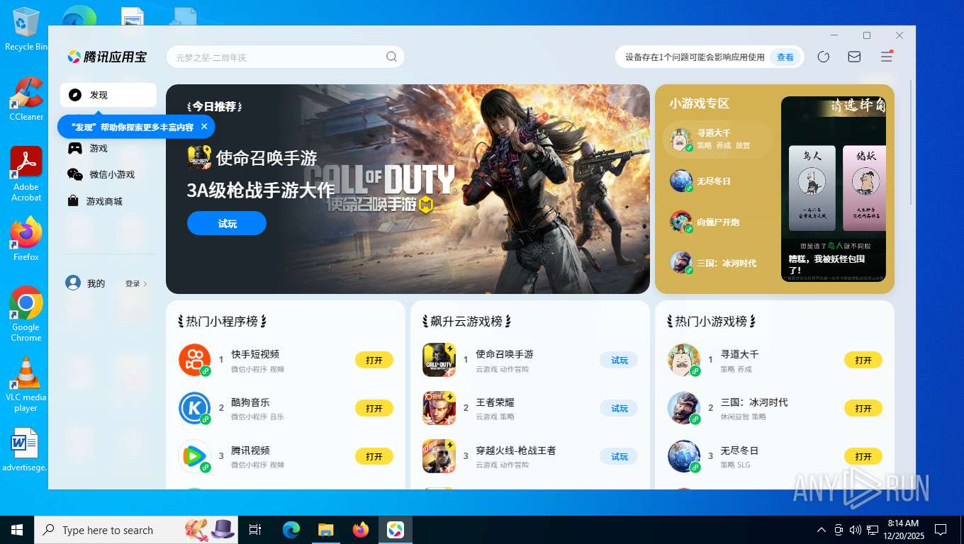Select 三国：冰河时代 in 小游戏专区

point(717,263)
